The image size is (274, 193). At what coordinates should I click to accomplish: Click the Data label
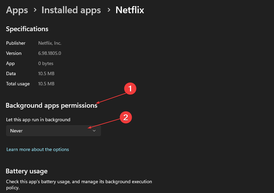(11, 73)
